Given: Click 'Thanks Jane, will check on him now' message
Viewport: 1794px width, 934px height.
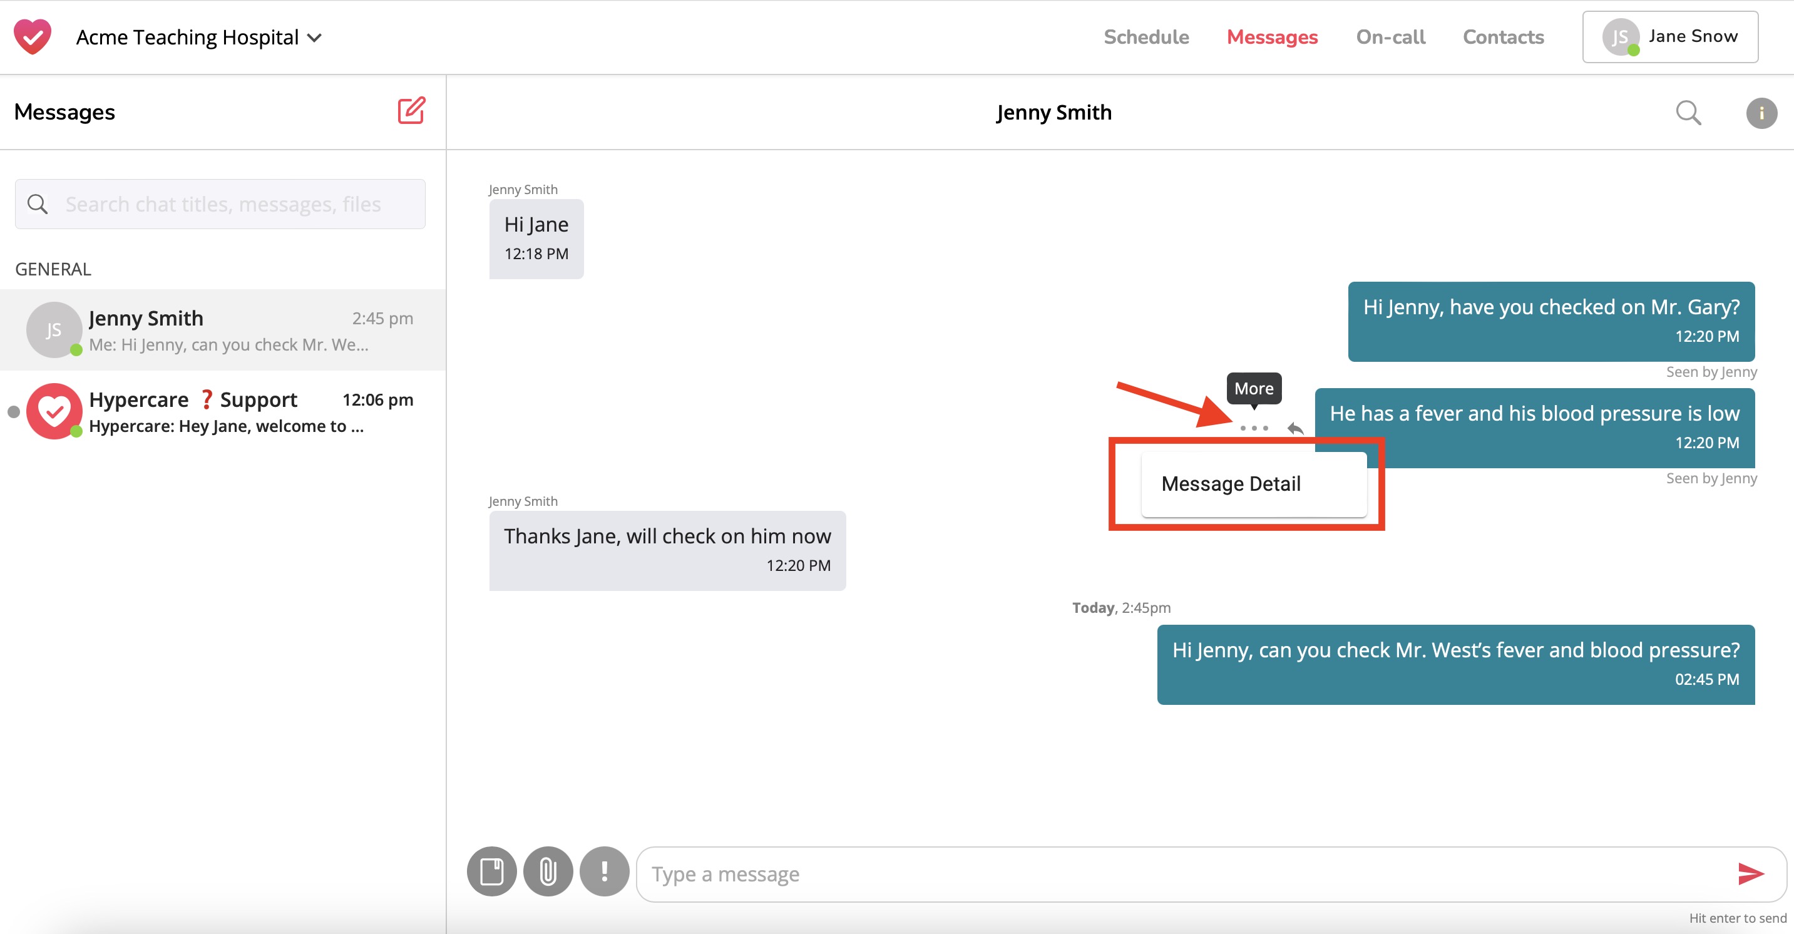Looking at the screenshot, I should coord(667,550).
